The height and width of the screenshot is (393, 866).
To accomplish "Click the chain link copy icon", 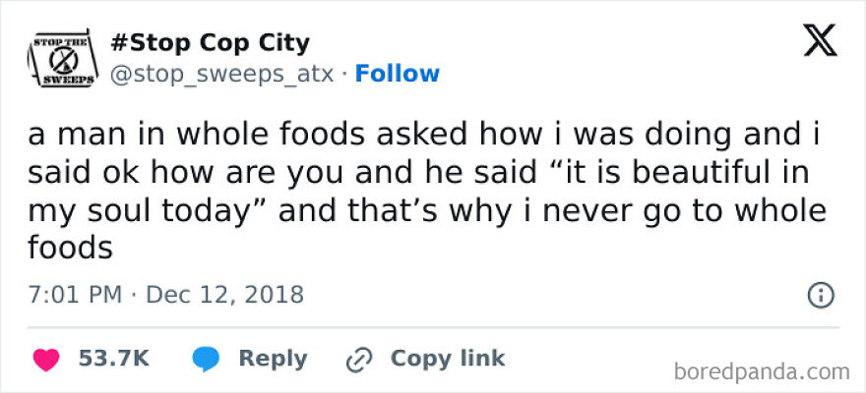I will [358, 359].
